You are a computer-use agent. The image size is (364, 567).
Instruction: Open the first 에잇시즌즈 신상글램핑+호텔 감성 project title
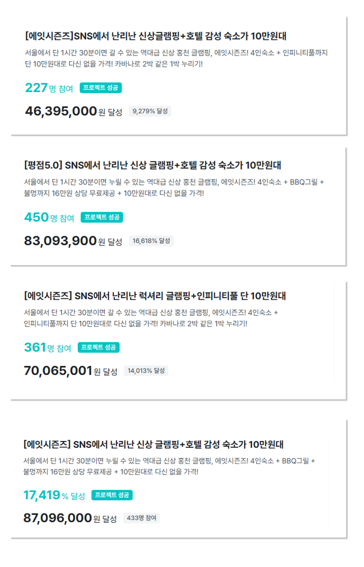pos(155,36)
